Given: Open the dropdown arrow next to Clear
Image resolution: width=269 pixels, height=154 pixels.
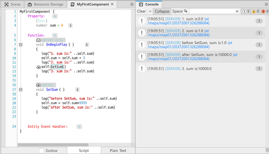Looking at the screenshot, I should [150, 11].
